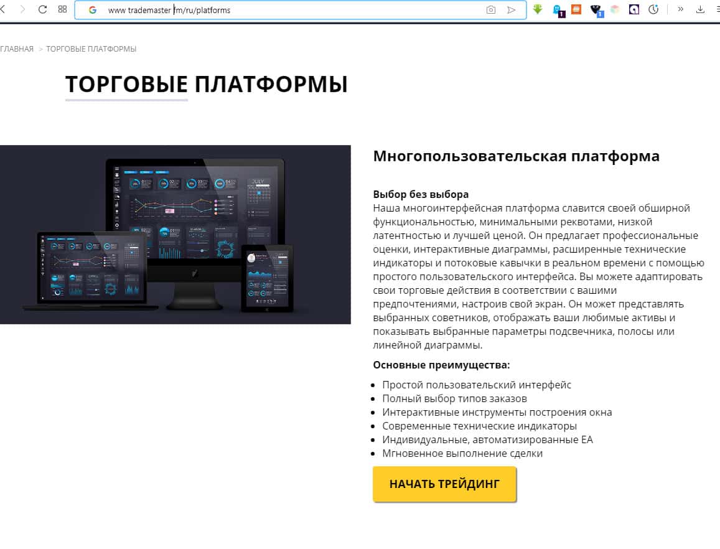Click the Современные технические индикаторы bullet

(x=479, y=426)
